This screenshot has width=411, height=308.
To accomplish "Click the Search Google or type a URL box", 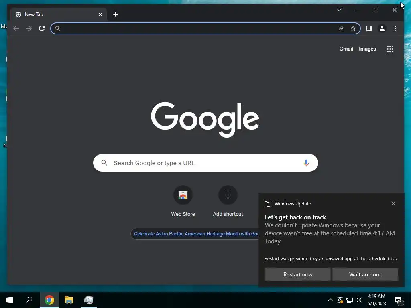I will [205, 163].
